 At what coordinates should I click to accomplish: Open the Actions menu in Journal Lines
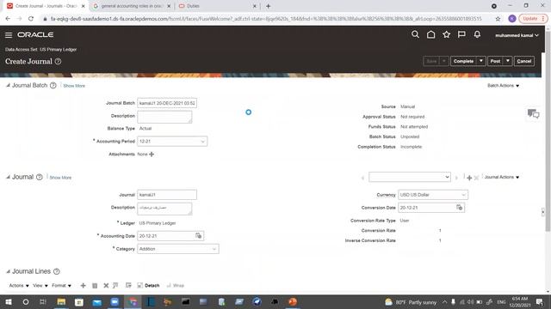click(x=19, y=286)
